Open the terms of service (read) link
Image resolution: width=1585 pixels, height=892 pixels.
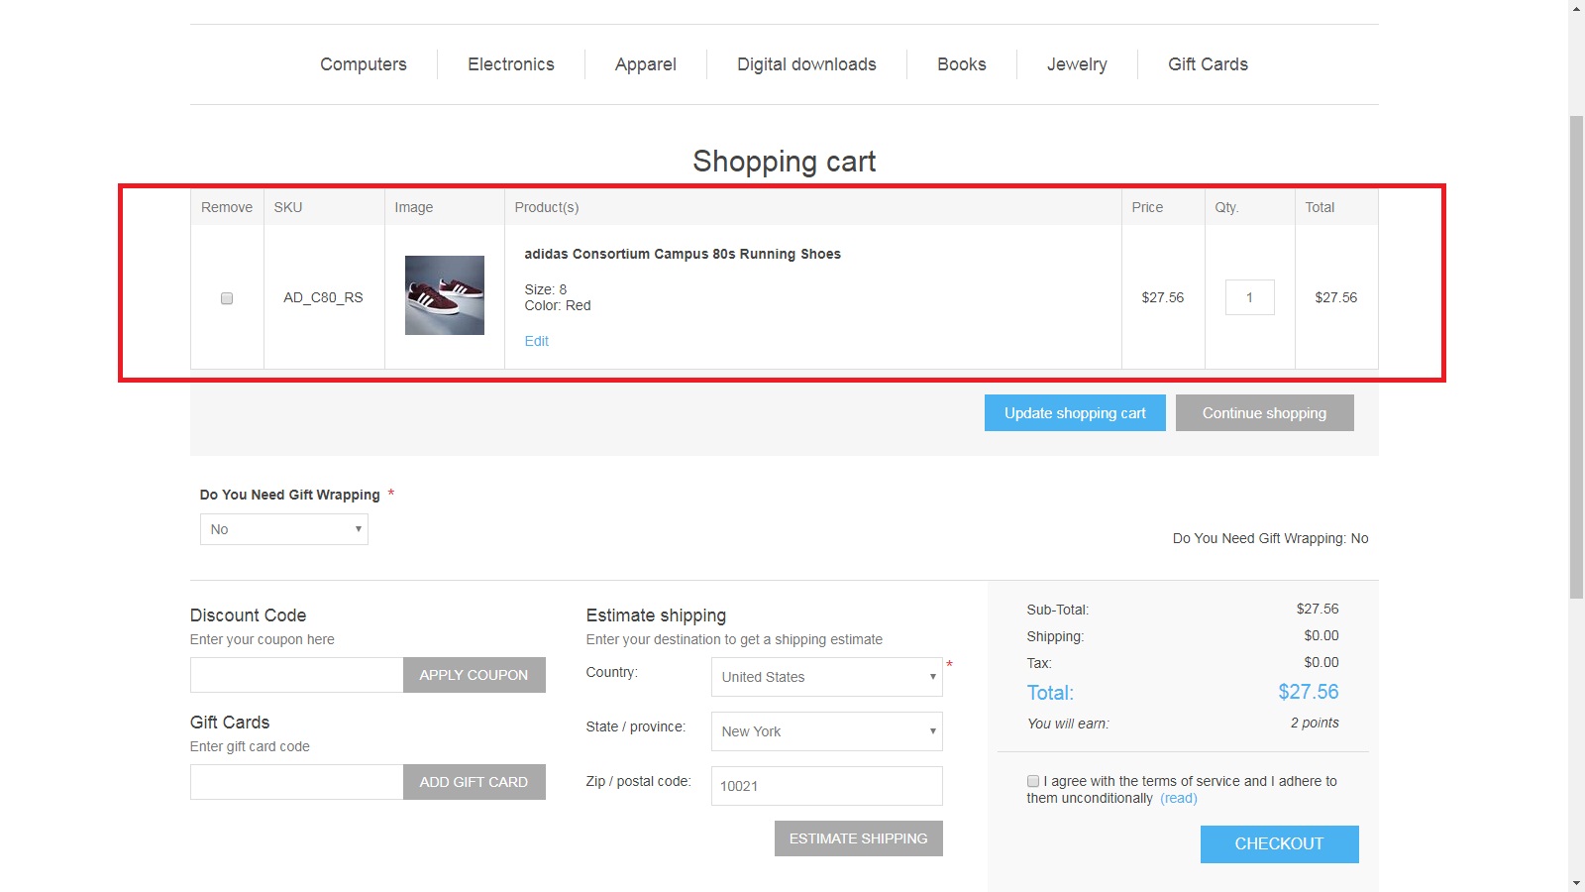1179,798
